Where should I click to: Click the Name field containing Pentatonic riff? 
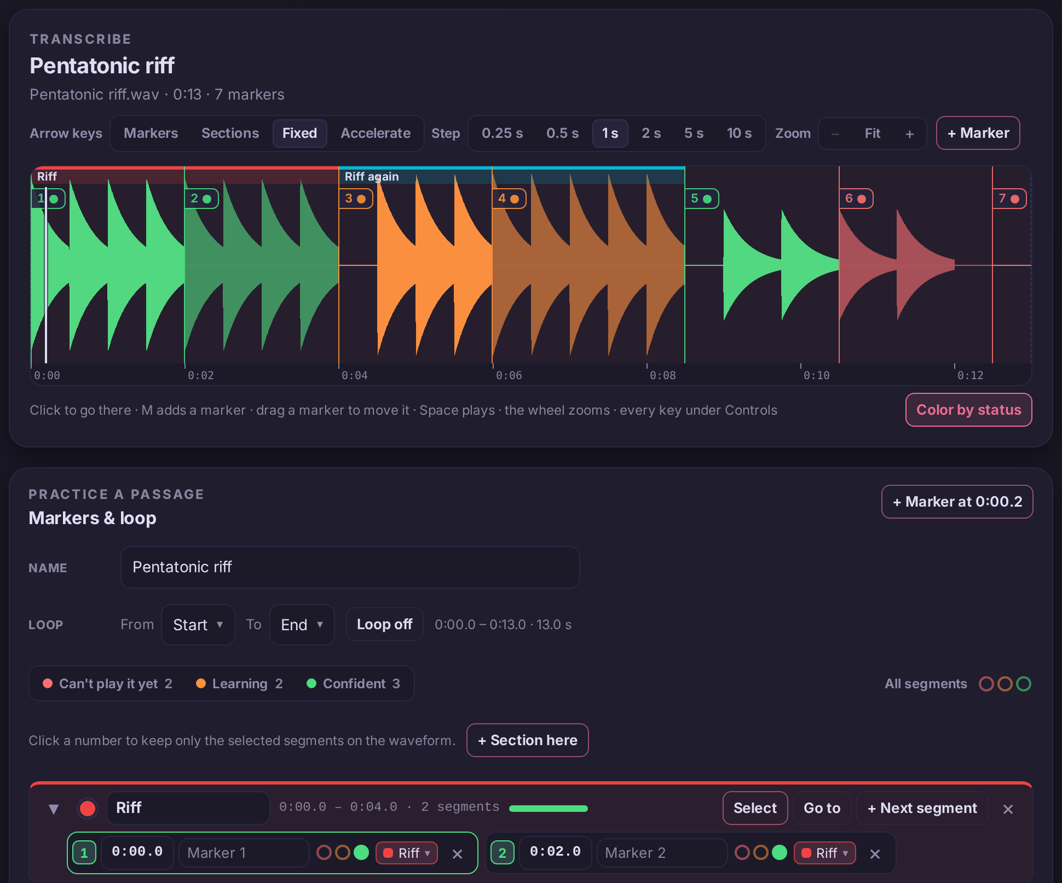[x=350, y=567]
